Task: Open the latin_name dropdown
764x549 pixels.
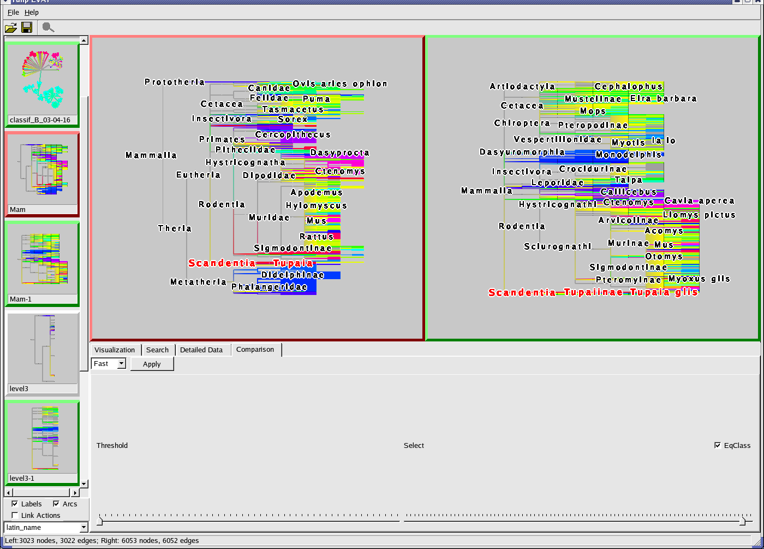Action: pos(83,528)
